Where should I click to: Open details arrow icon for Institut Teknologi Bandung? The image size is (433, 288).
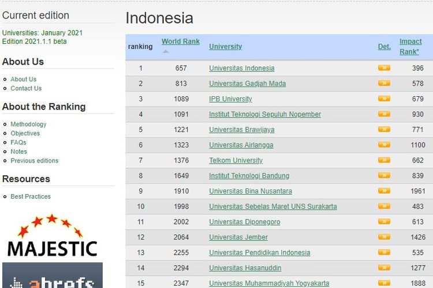coord(384,176)
